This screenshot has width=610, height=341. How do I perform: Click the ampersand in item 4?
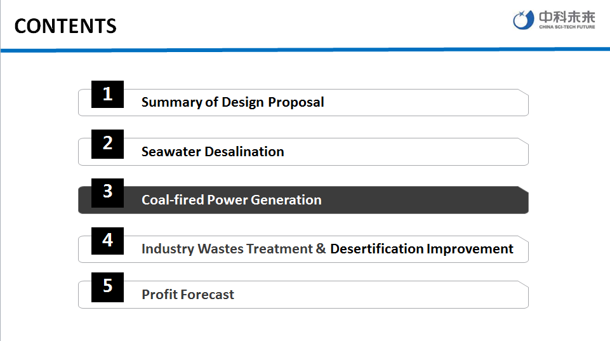pyautogui.click(x=321, y=249)
